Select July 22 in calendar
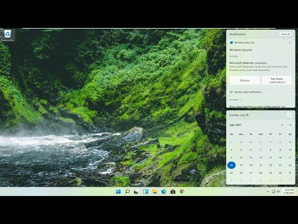Image resolution: width=298 pixels, height=224 pixels. [x=271, y=165]
